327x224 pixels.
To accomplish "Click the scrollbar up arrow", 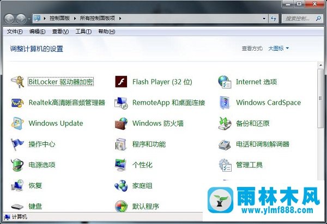I will 320,65.
